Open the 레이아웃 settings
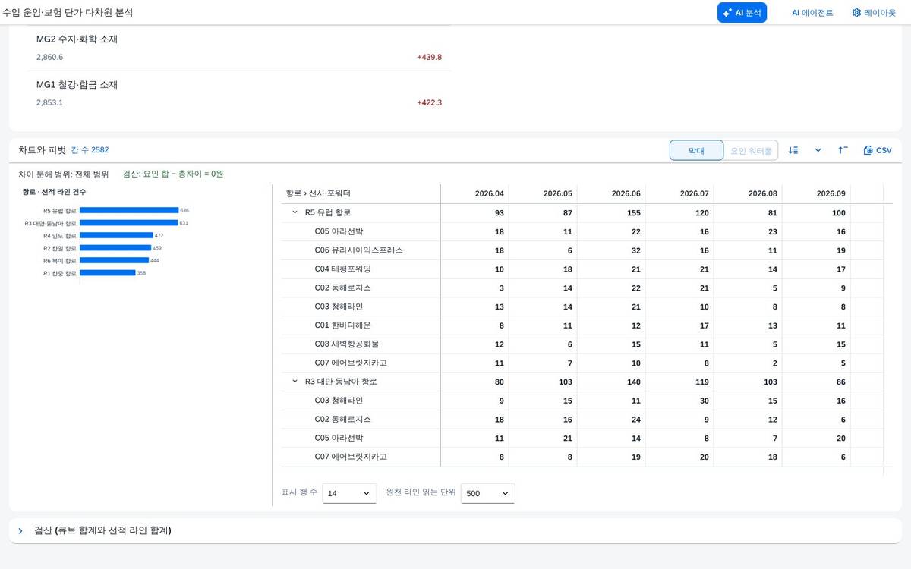The width and height of the screenshot is (911, 569). point(874,12)
